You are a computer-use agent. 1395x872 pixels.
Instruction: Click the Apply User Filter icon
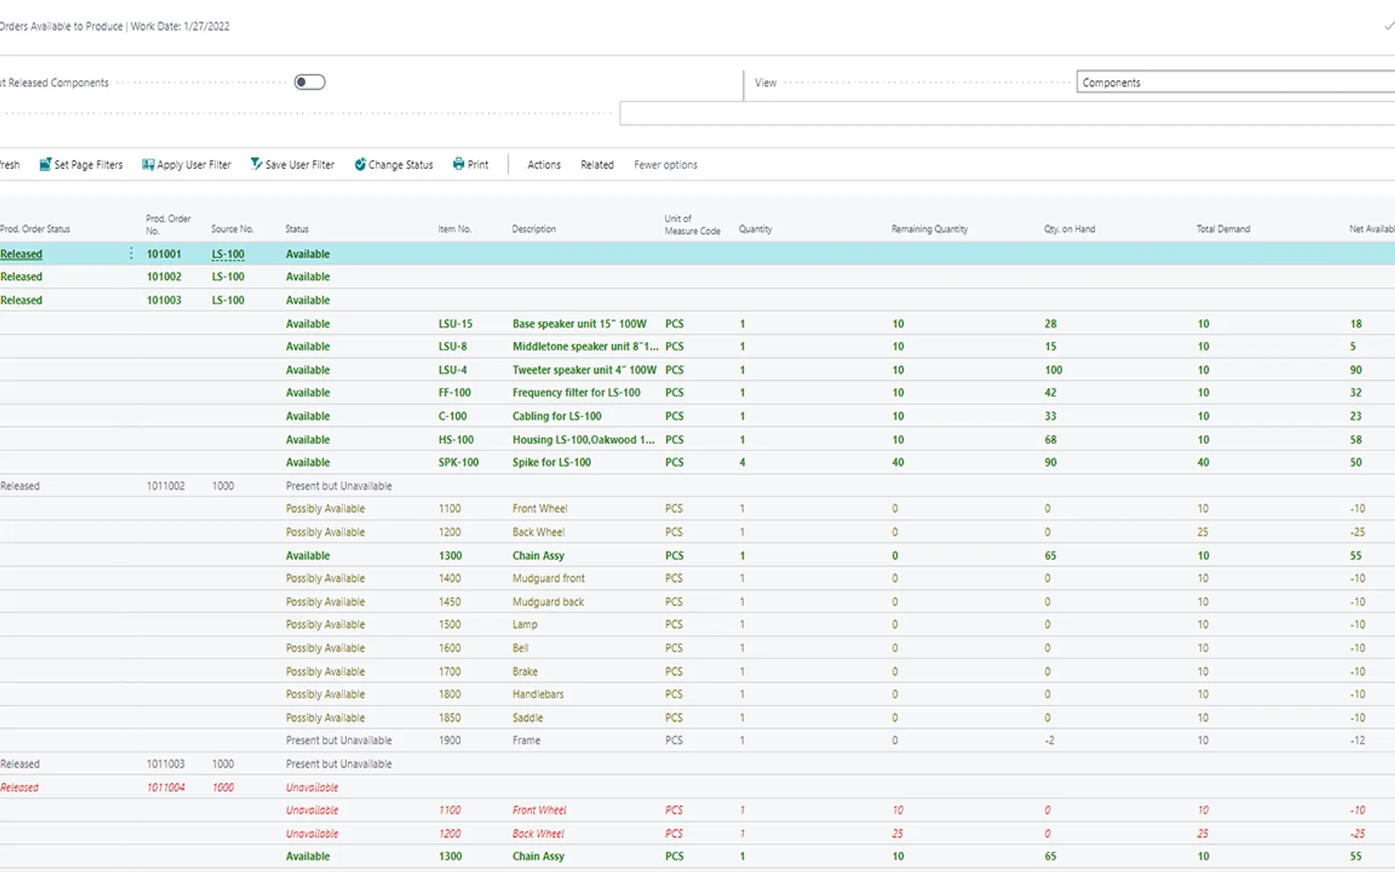[x=148, y=164]
